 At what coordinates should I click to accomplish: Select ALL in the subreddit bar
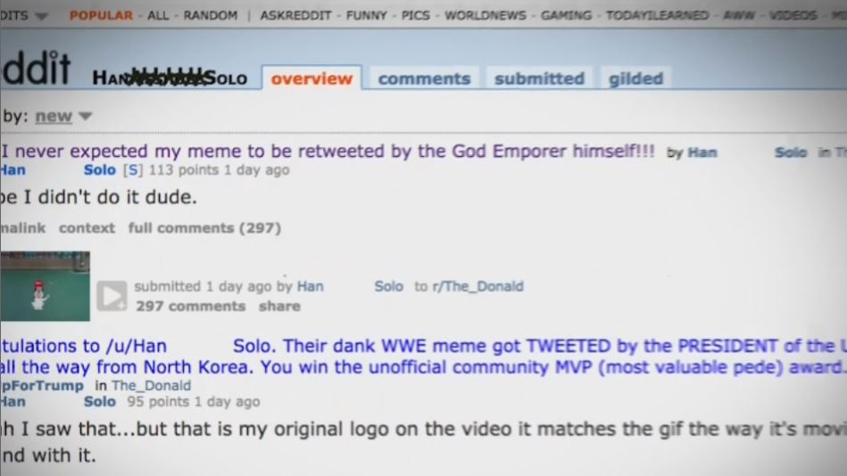pos(158,15)
